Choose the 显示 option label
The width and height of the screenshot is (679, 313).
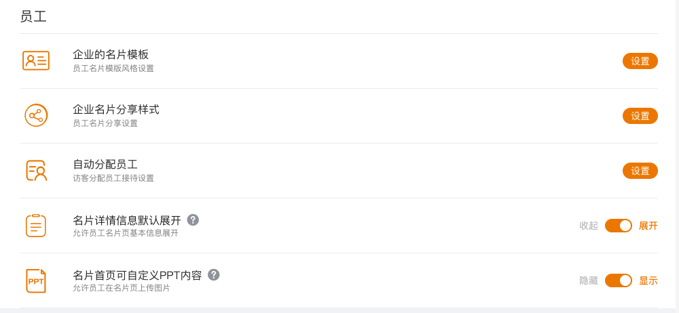click(648, 280)
